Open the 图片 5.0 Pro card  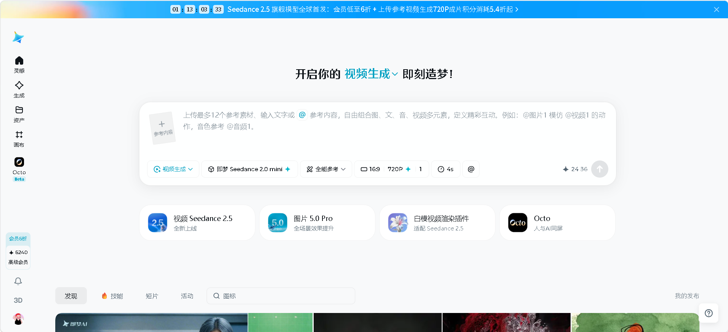[x=317, y=223]
